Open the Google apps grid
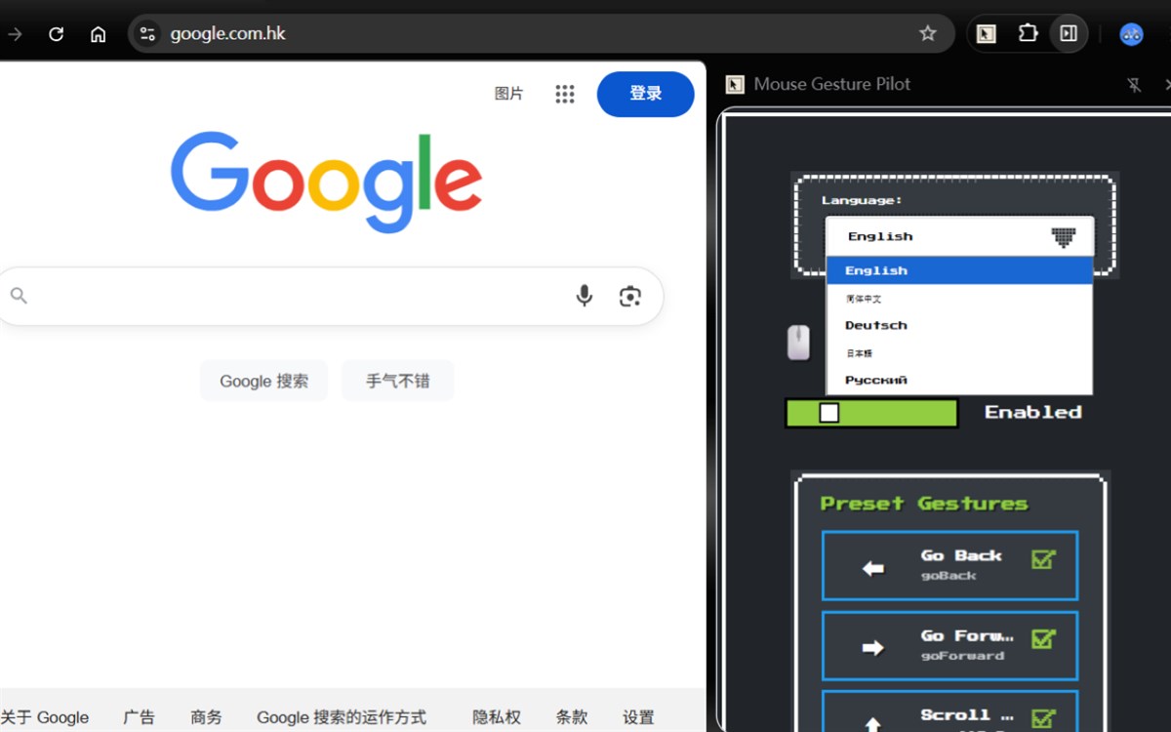Image resolution: width=1171 pixels, height=732 pixels. coord(565,94)
